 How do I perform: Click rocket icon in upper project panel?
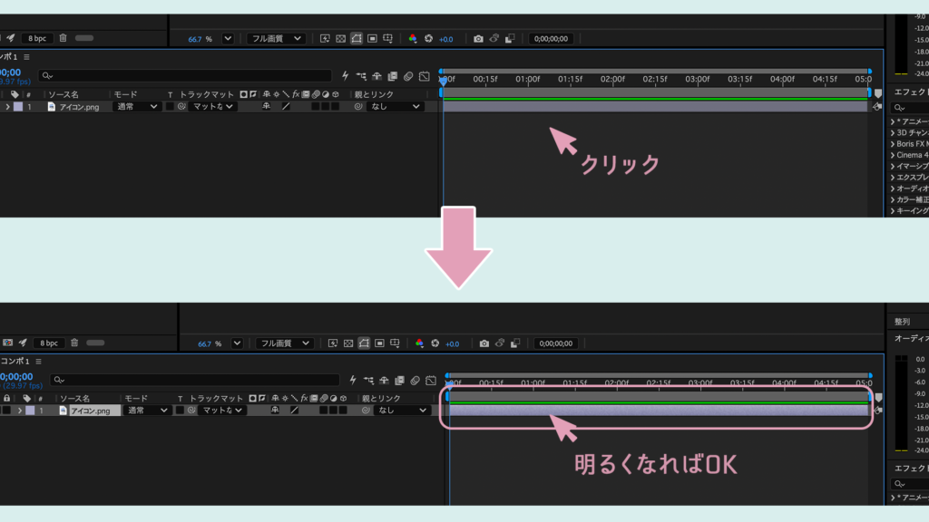(11, 38)
